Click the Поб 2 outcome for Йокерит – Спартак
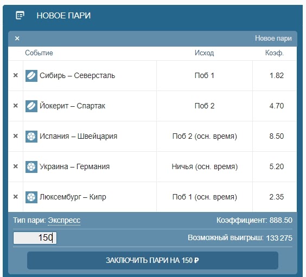This screenshot has height=277, width=306. click(205, 106)
